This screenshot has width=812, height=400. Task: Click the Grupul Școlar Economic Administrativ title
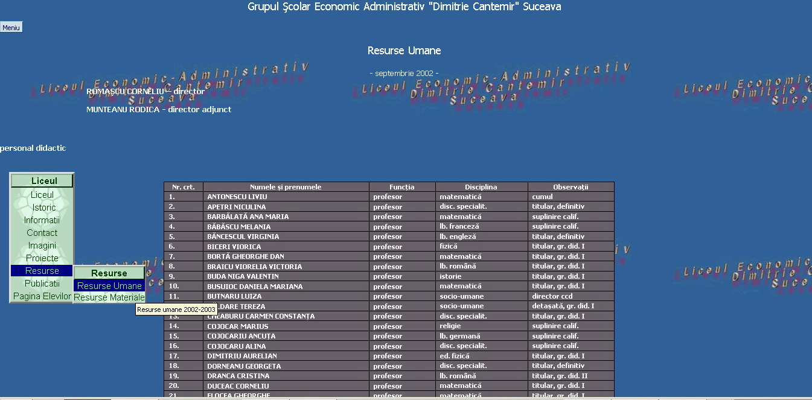pos(404,7)
